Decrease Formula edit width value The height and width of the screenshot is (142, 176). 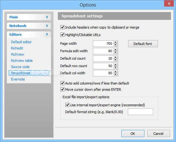point(116,52)
